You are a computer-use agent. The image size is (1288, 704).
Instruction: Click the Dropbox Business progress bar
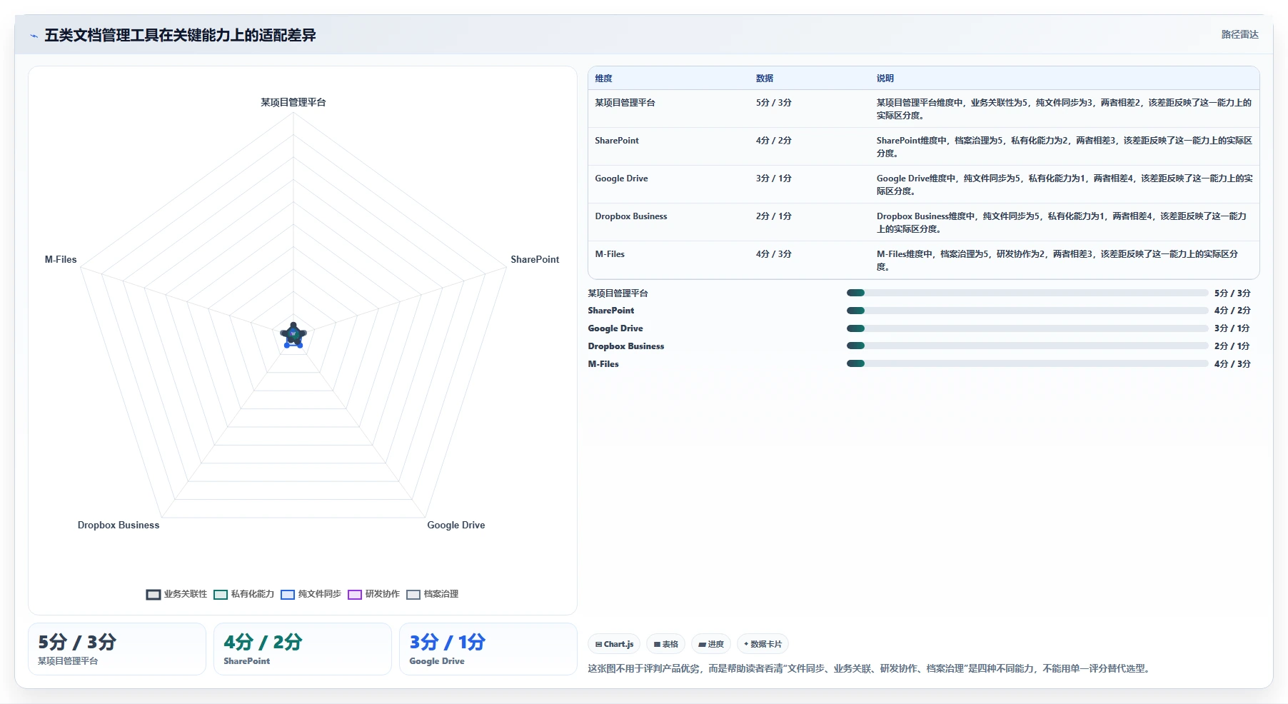click(1027, 346)
